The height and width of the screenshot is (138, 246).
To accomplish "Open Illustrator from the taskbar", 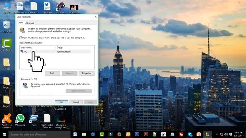I will [146, 135].
